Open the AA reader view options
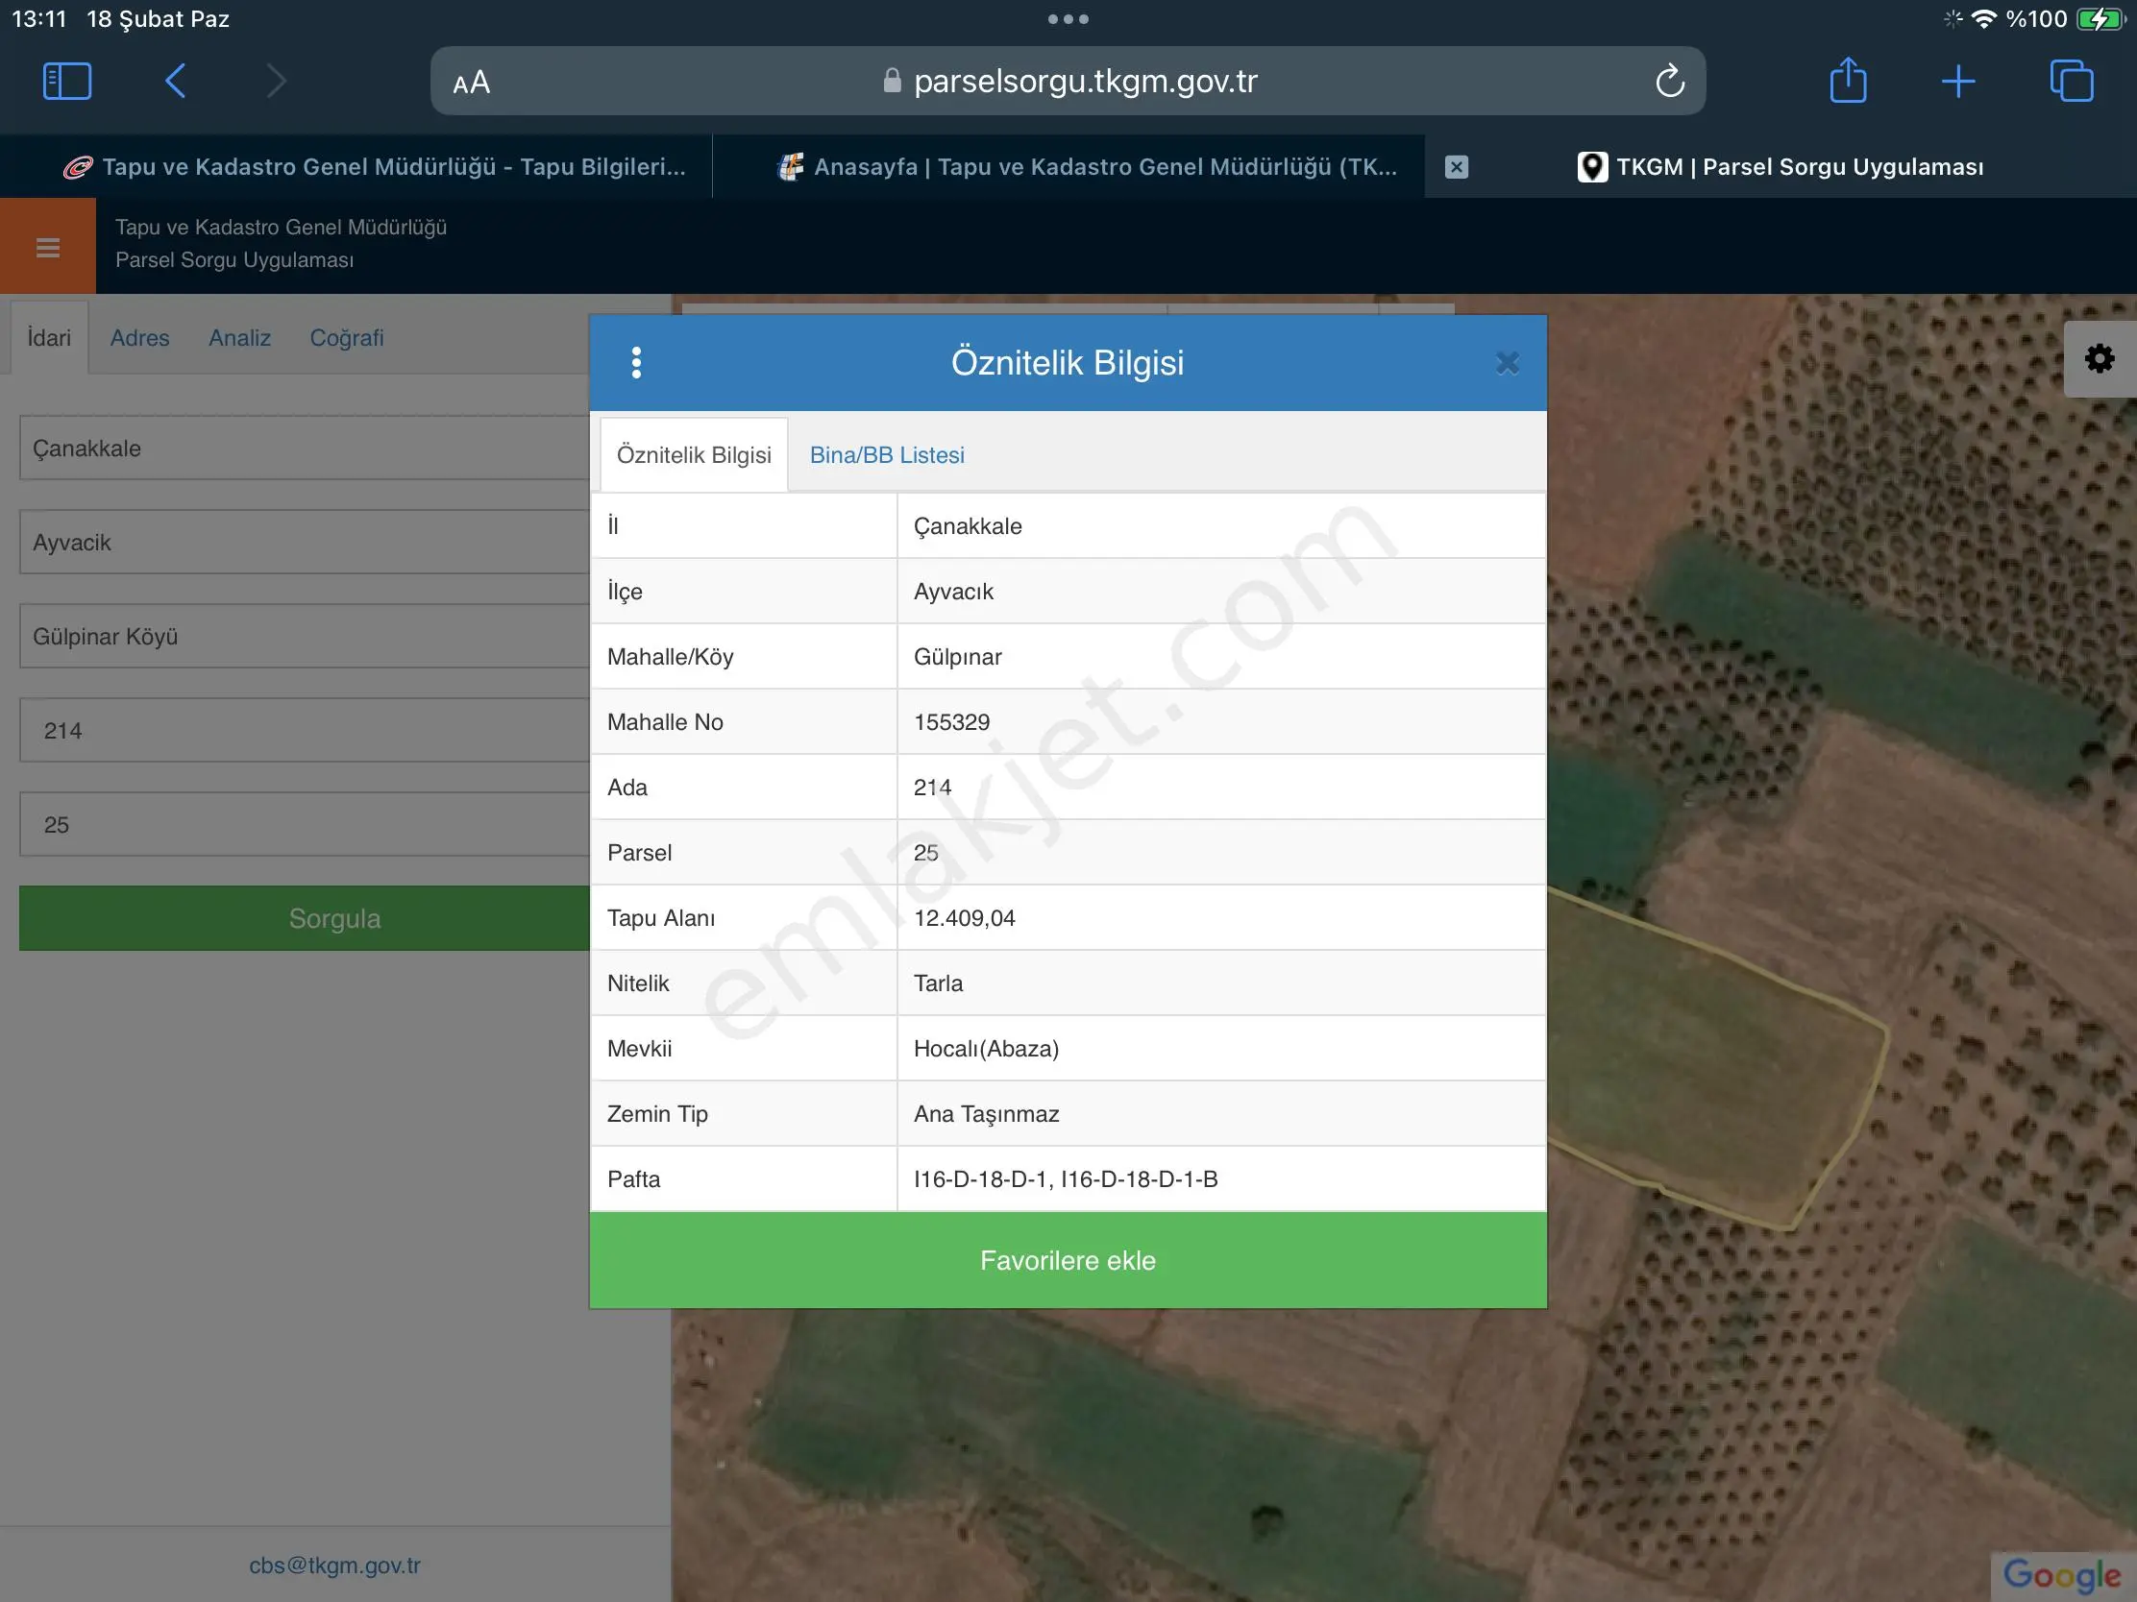 coord(472,83)
